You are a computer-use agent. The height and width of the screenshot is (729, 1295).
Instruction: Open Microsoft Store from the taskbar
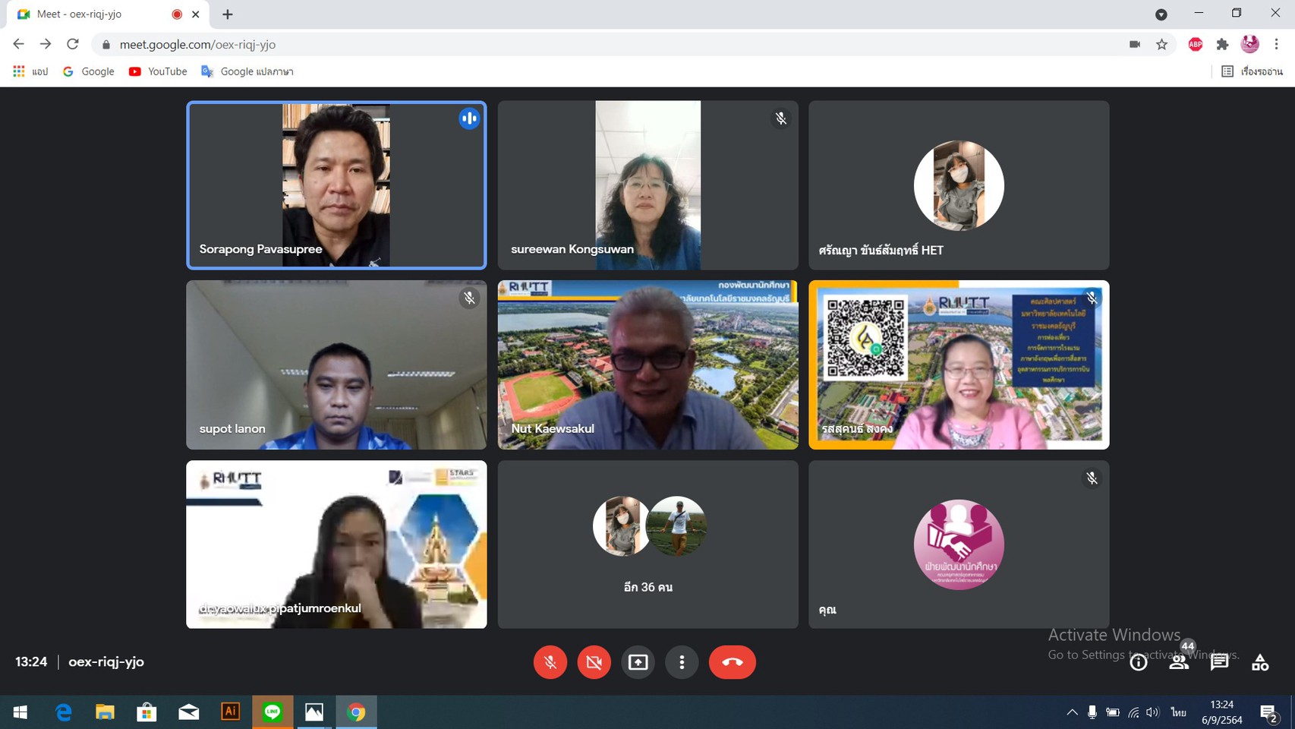coord(147,712)
